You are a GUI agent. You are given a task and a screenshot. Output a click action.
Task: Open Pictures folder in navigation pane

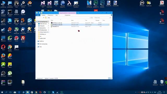click(43, 30)
